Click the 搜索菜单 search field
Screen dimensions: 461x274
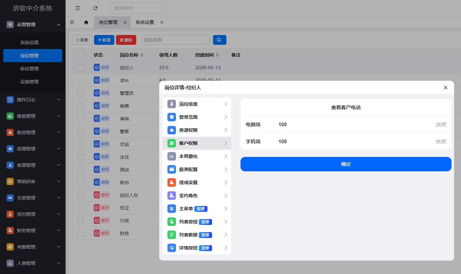pos(138,8)
